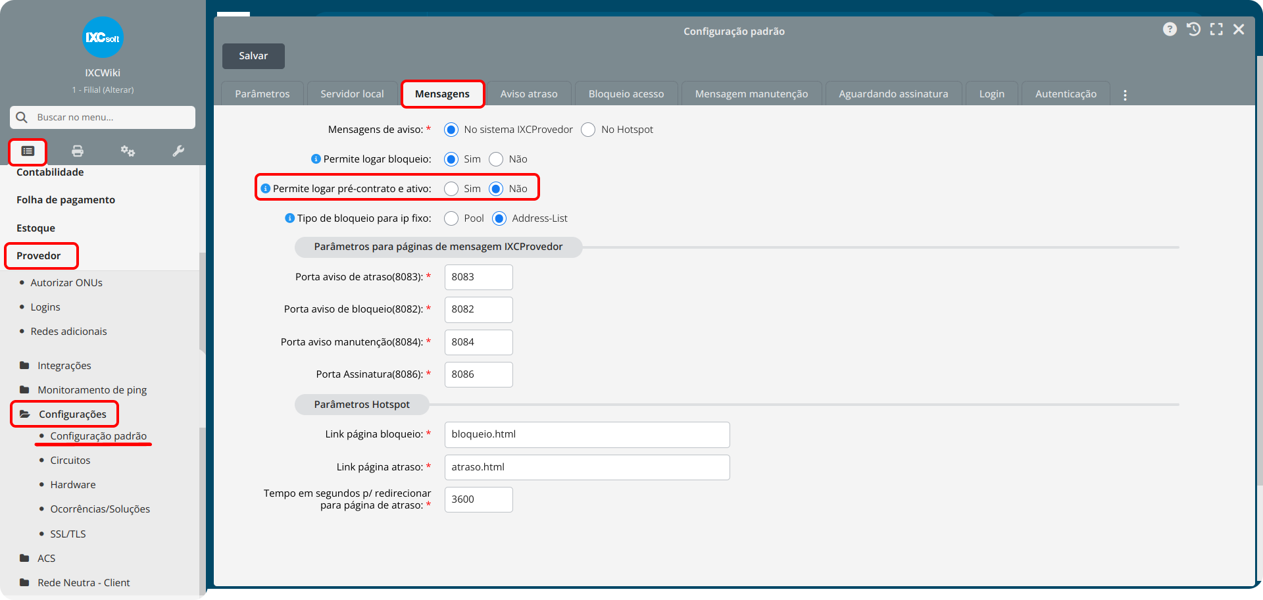Viewport: 1263px width, 600px height.
Task: Select Sim for Permite logar bloqueio
Action: point(451,159)
